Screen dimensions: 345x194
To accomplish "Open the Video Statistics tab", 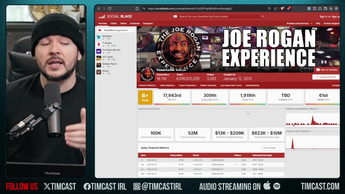I will point(167,85).
